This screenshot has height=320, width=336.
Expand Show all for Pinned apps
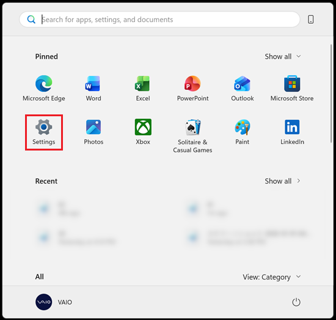pos(283,56)
